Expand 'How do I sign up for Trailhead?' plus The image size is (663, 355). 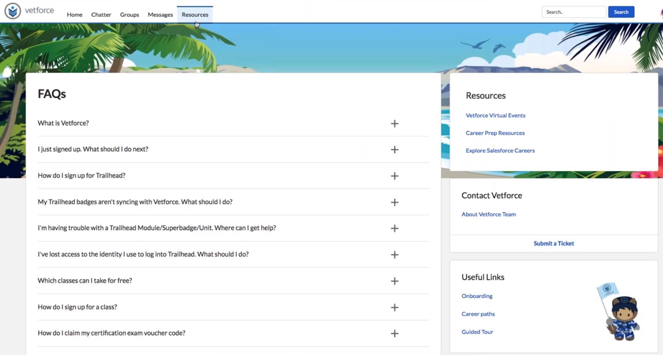pyautogui.click(x=394, y=176)
